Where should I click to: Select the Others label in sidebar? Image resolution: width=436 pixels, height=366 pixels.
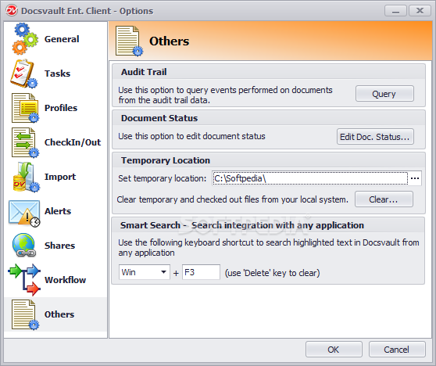pyautogui.click(x=59, y=314)
